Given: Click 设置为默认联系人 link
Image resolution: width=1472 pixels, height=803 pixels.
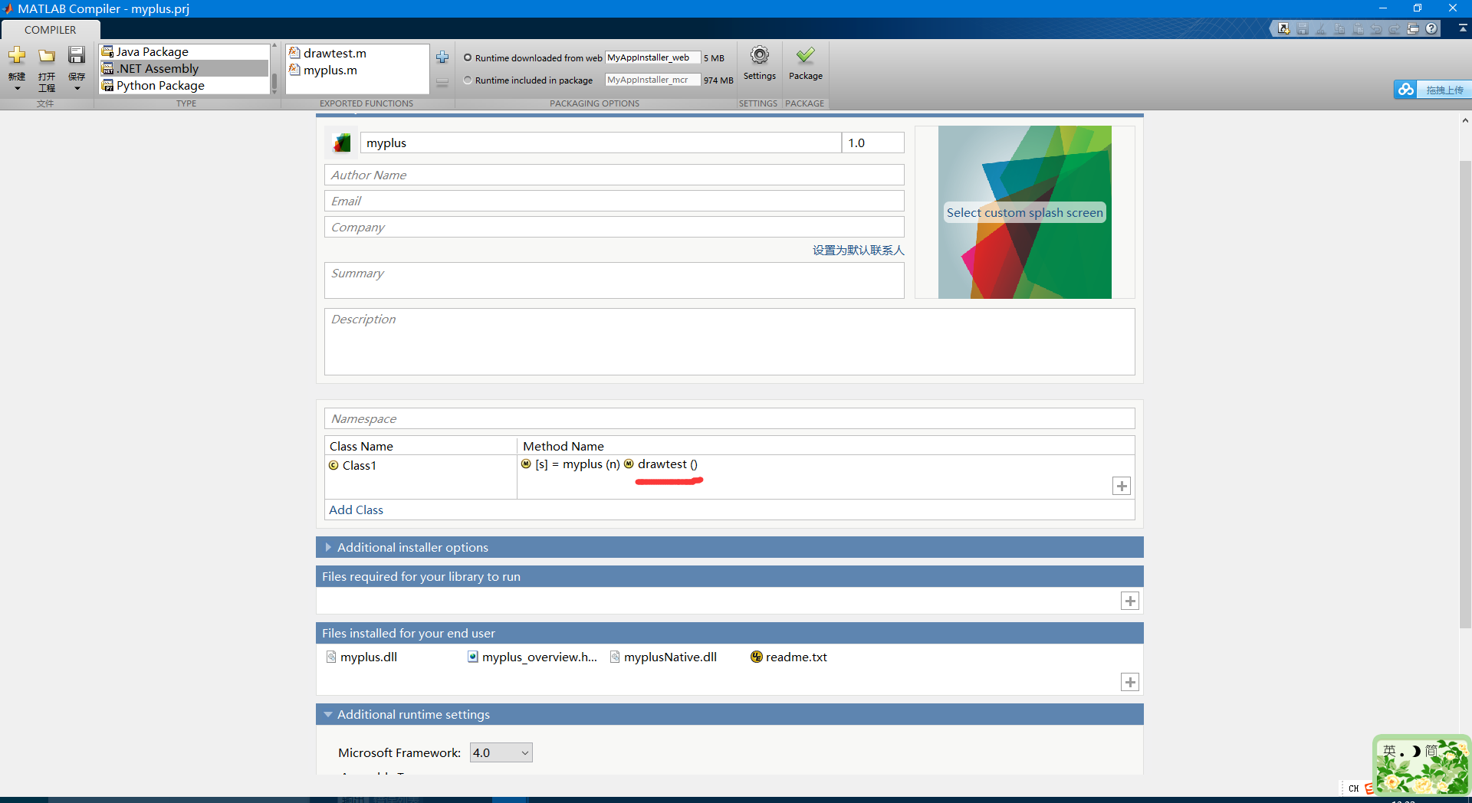Looking at the screenshot, I should tap(858, 251).
